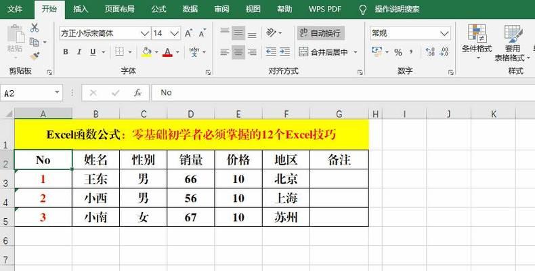This screenshot has width=535, height=271.
Task: Expand the font color dropdown arrow
Action: pyautogui.click(x=177, y=52)
